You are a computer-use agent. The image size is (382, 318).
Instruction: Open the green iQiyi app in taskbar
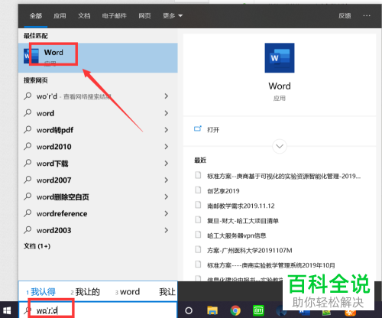258,310
